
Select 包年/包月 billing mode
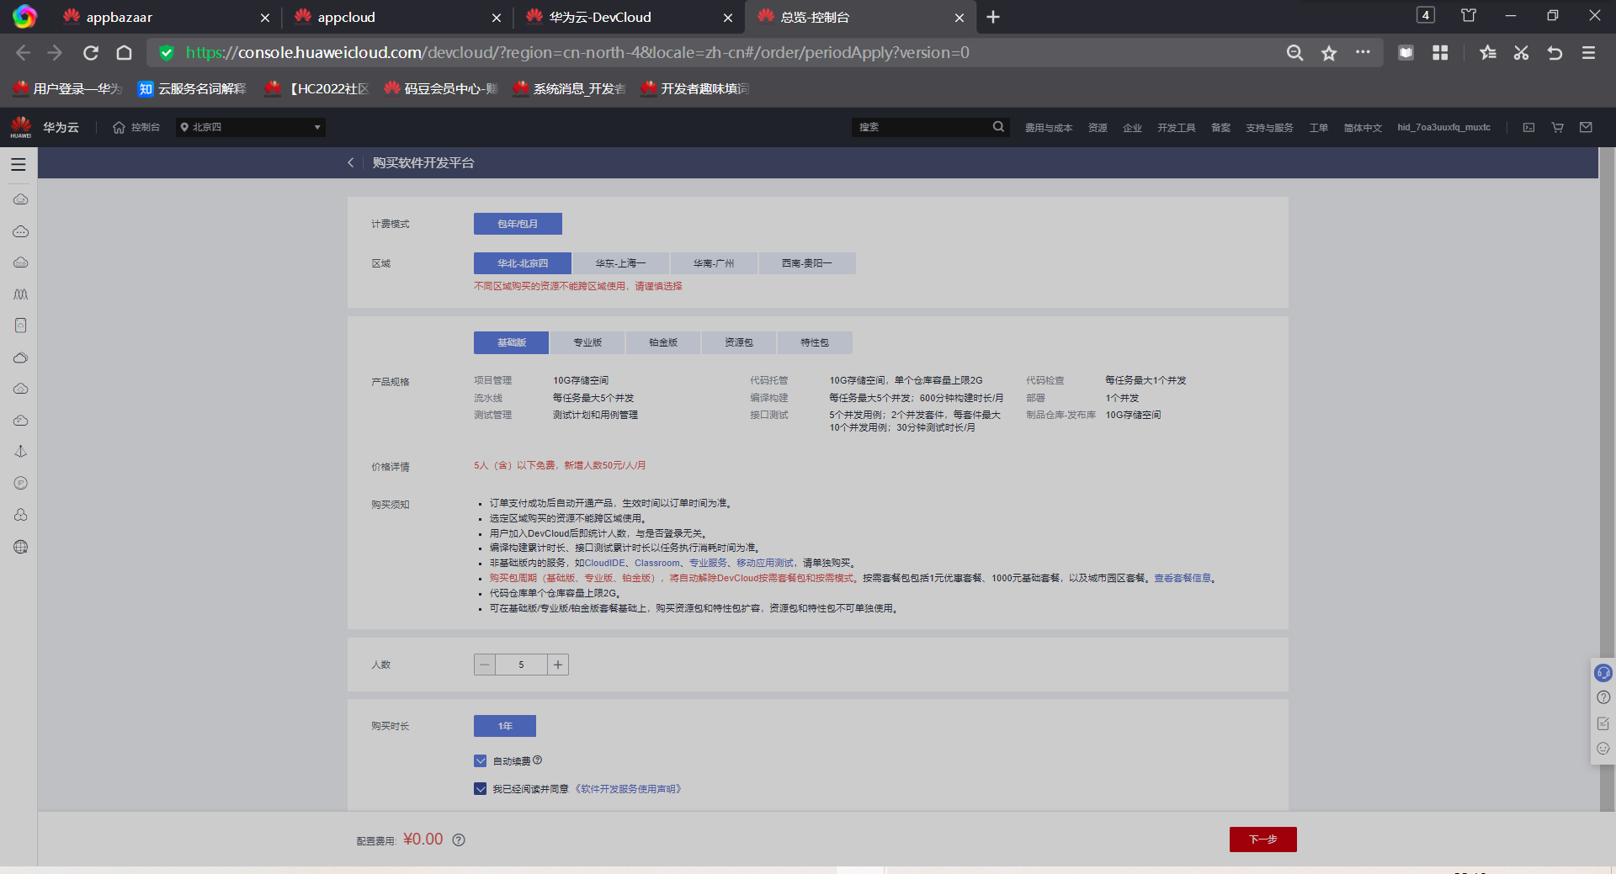(x=518, y=224)
